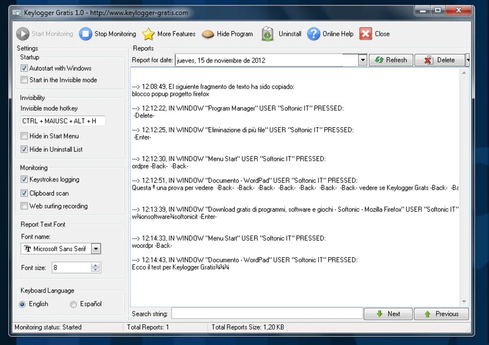Enable Hide in Start Menu checkbox

24,136
